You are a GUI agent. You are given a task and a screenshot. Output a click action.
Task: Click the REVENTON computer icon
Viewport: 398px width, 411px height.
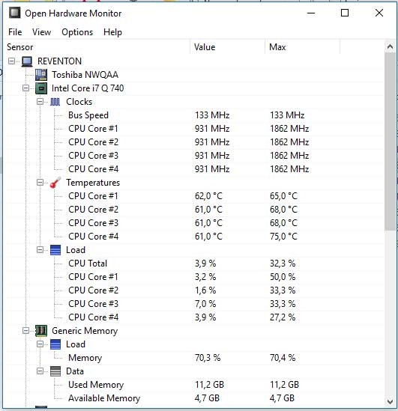(27, 61)
